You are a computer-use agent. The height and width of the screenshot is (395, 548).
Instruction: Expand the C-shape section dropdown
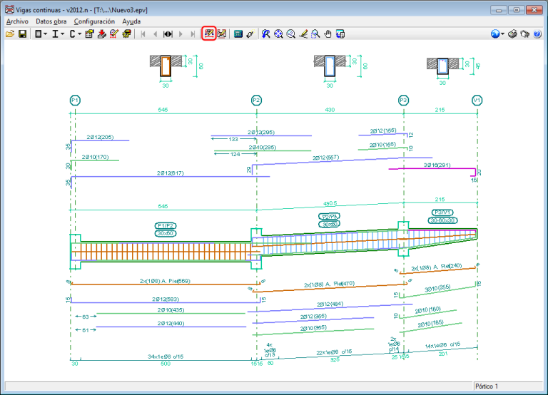[79, 34]
